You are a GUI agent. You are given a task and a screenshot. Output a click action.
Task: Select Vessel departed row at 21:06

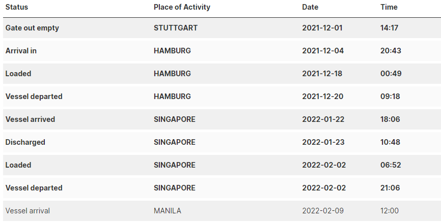pos(222,188)
